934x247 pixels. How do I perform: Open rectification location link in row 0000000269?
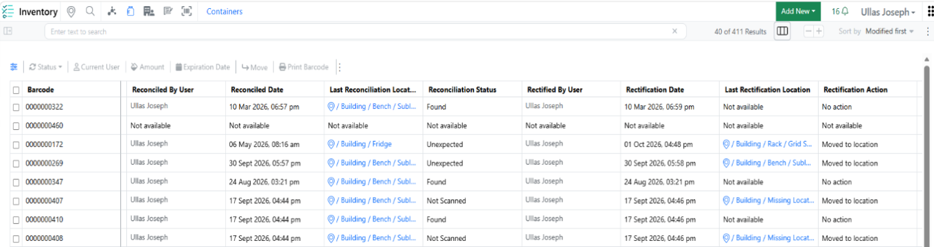(x=768, y=163)
